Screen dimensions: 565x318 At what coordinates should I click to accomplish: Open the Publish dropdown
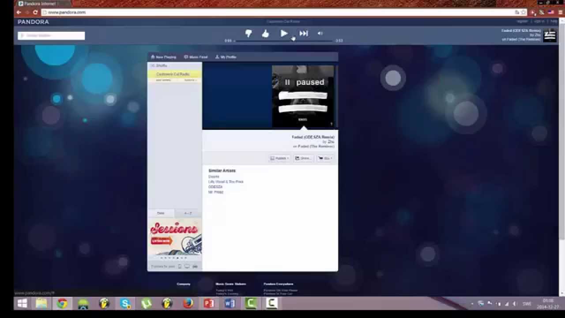(280, 158)
